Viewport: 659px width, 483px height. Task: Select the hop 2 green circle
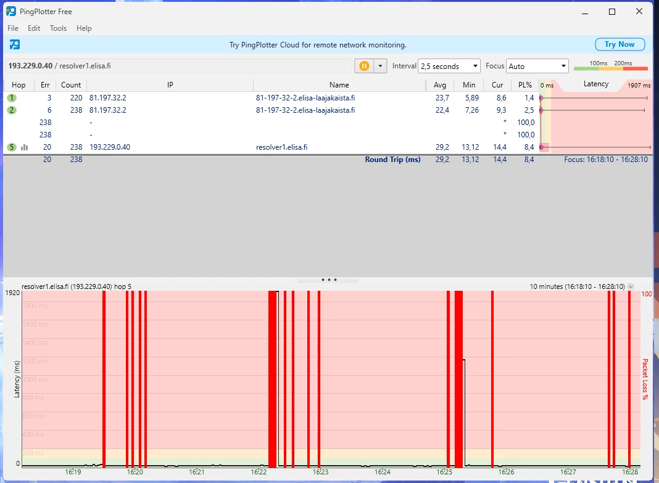click(x=12, y=110)
